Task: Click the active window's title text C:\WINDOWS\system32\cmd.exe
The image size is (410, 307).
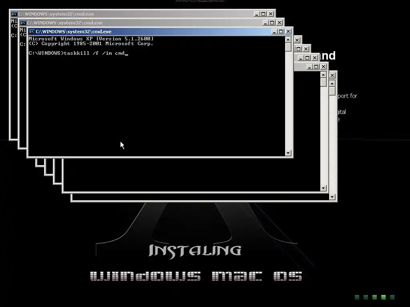Action: pos(74,32)
